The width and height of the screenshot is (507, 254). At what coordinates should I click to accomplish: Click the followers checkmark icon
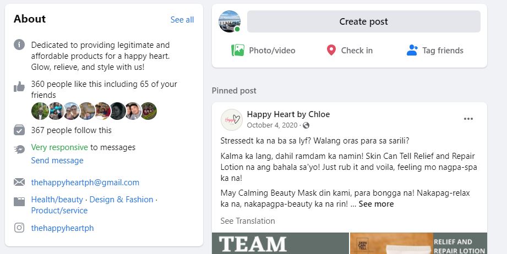(x=19, y=130)
